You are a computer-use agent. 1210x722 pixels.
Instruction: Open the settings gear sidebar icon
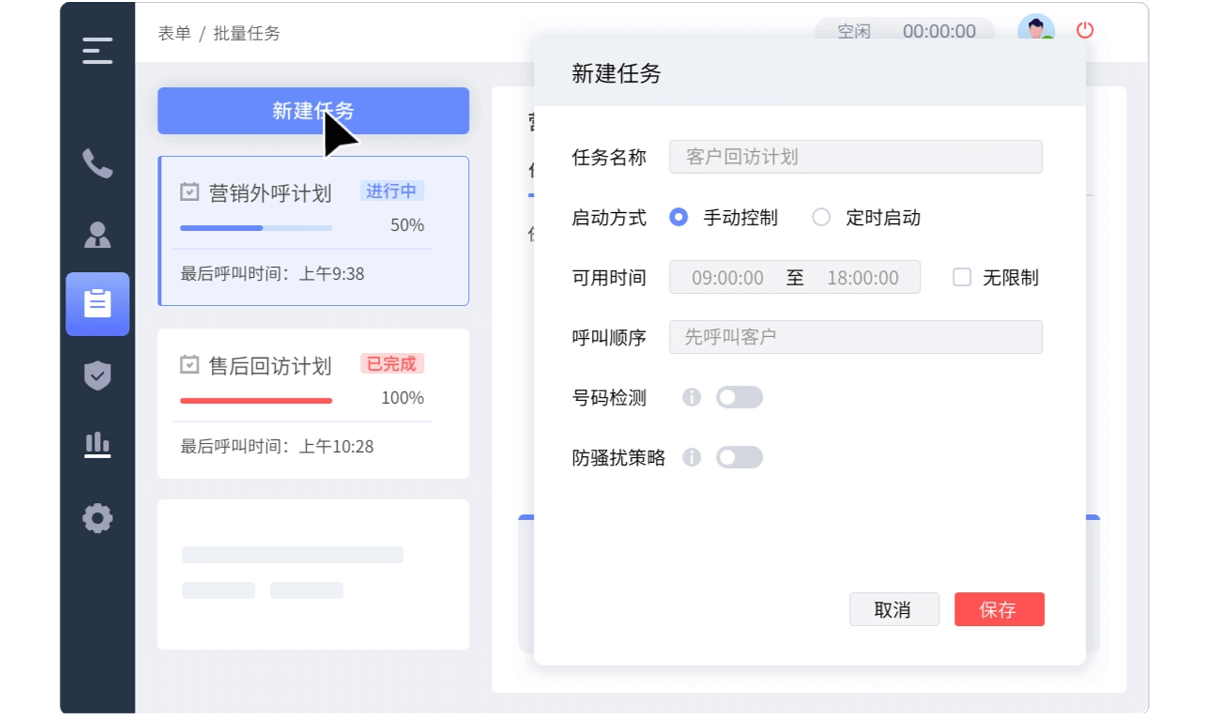pos(97,518)
